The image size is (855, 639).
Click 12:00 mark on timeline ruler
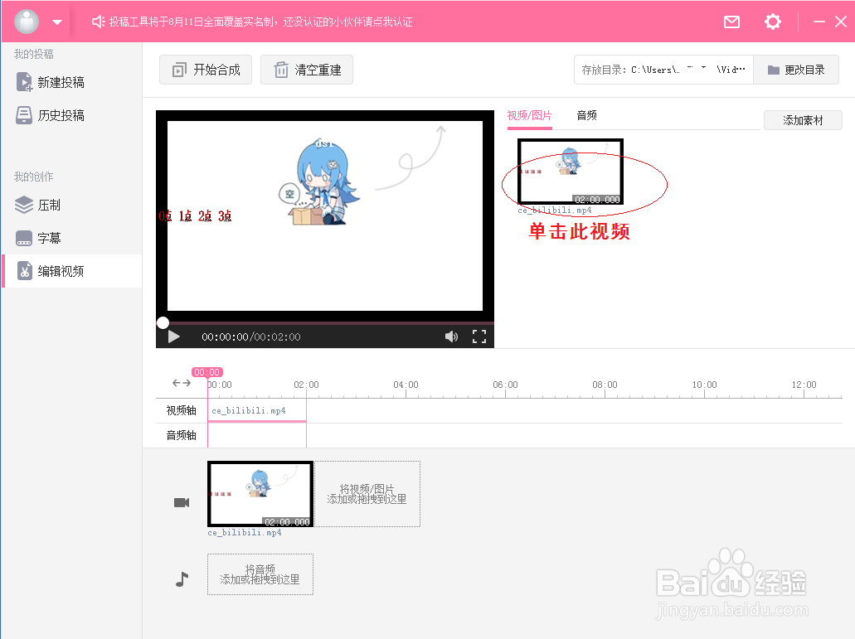(x=804, y=385)
